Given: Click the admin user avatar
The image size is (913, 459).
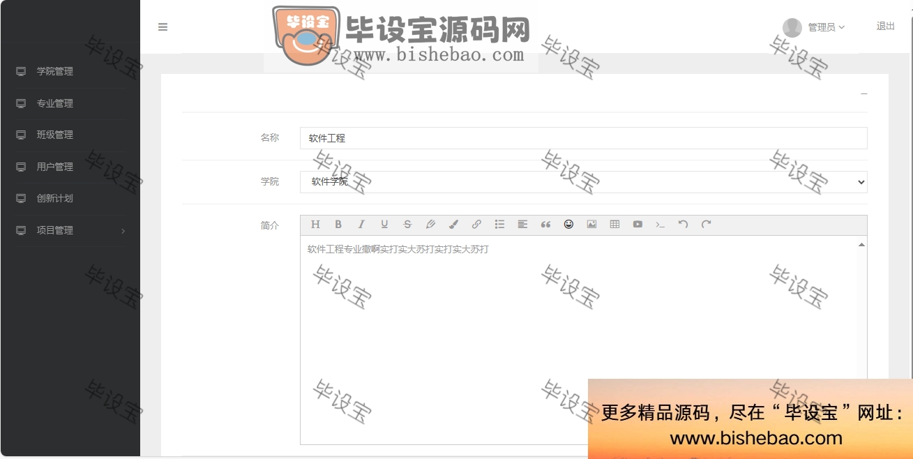Looking at the screenshot, I should (x=792, y=27).
